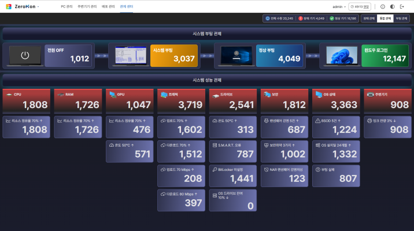Click shield-off icon in NAR 랜섬웨어 card
Image resolution: width=414 pixels, height=231 pixels.
pyautogui.click(x=266, y=170)
